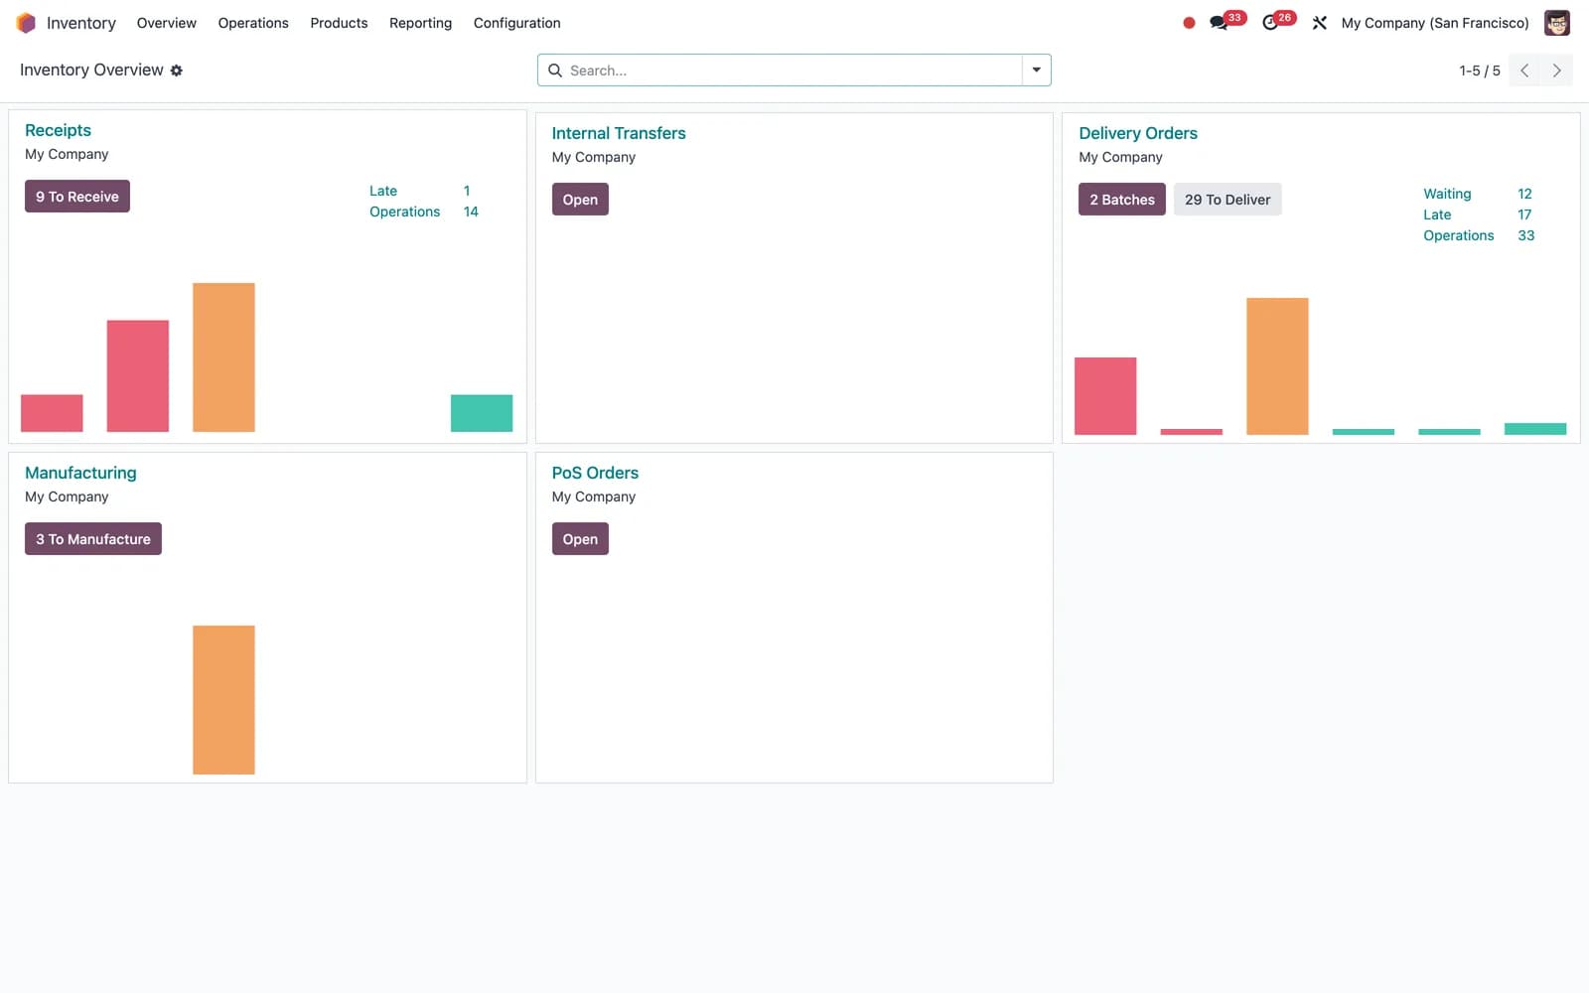The image size is (1589, 993).
Task: Click the red recording dot indicator
Action: [1189, 23]
